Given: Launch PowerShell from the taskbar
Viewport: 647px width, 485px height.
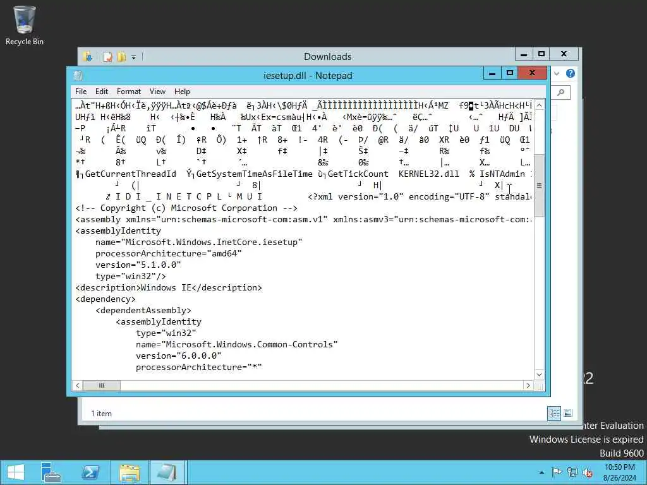Looking at the screenshot, I should (x=90, y=472).
